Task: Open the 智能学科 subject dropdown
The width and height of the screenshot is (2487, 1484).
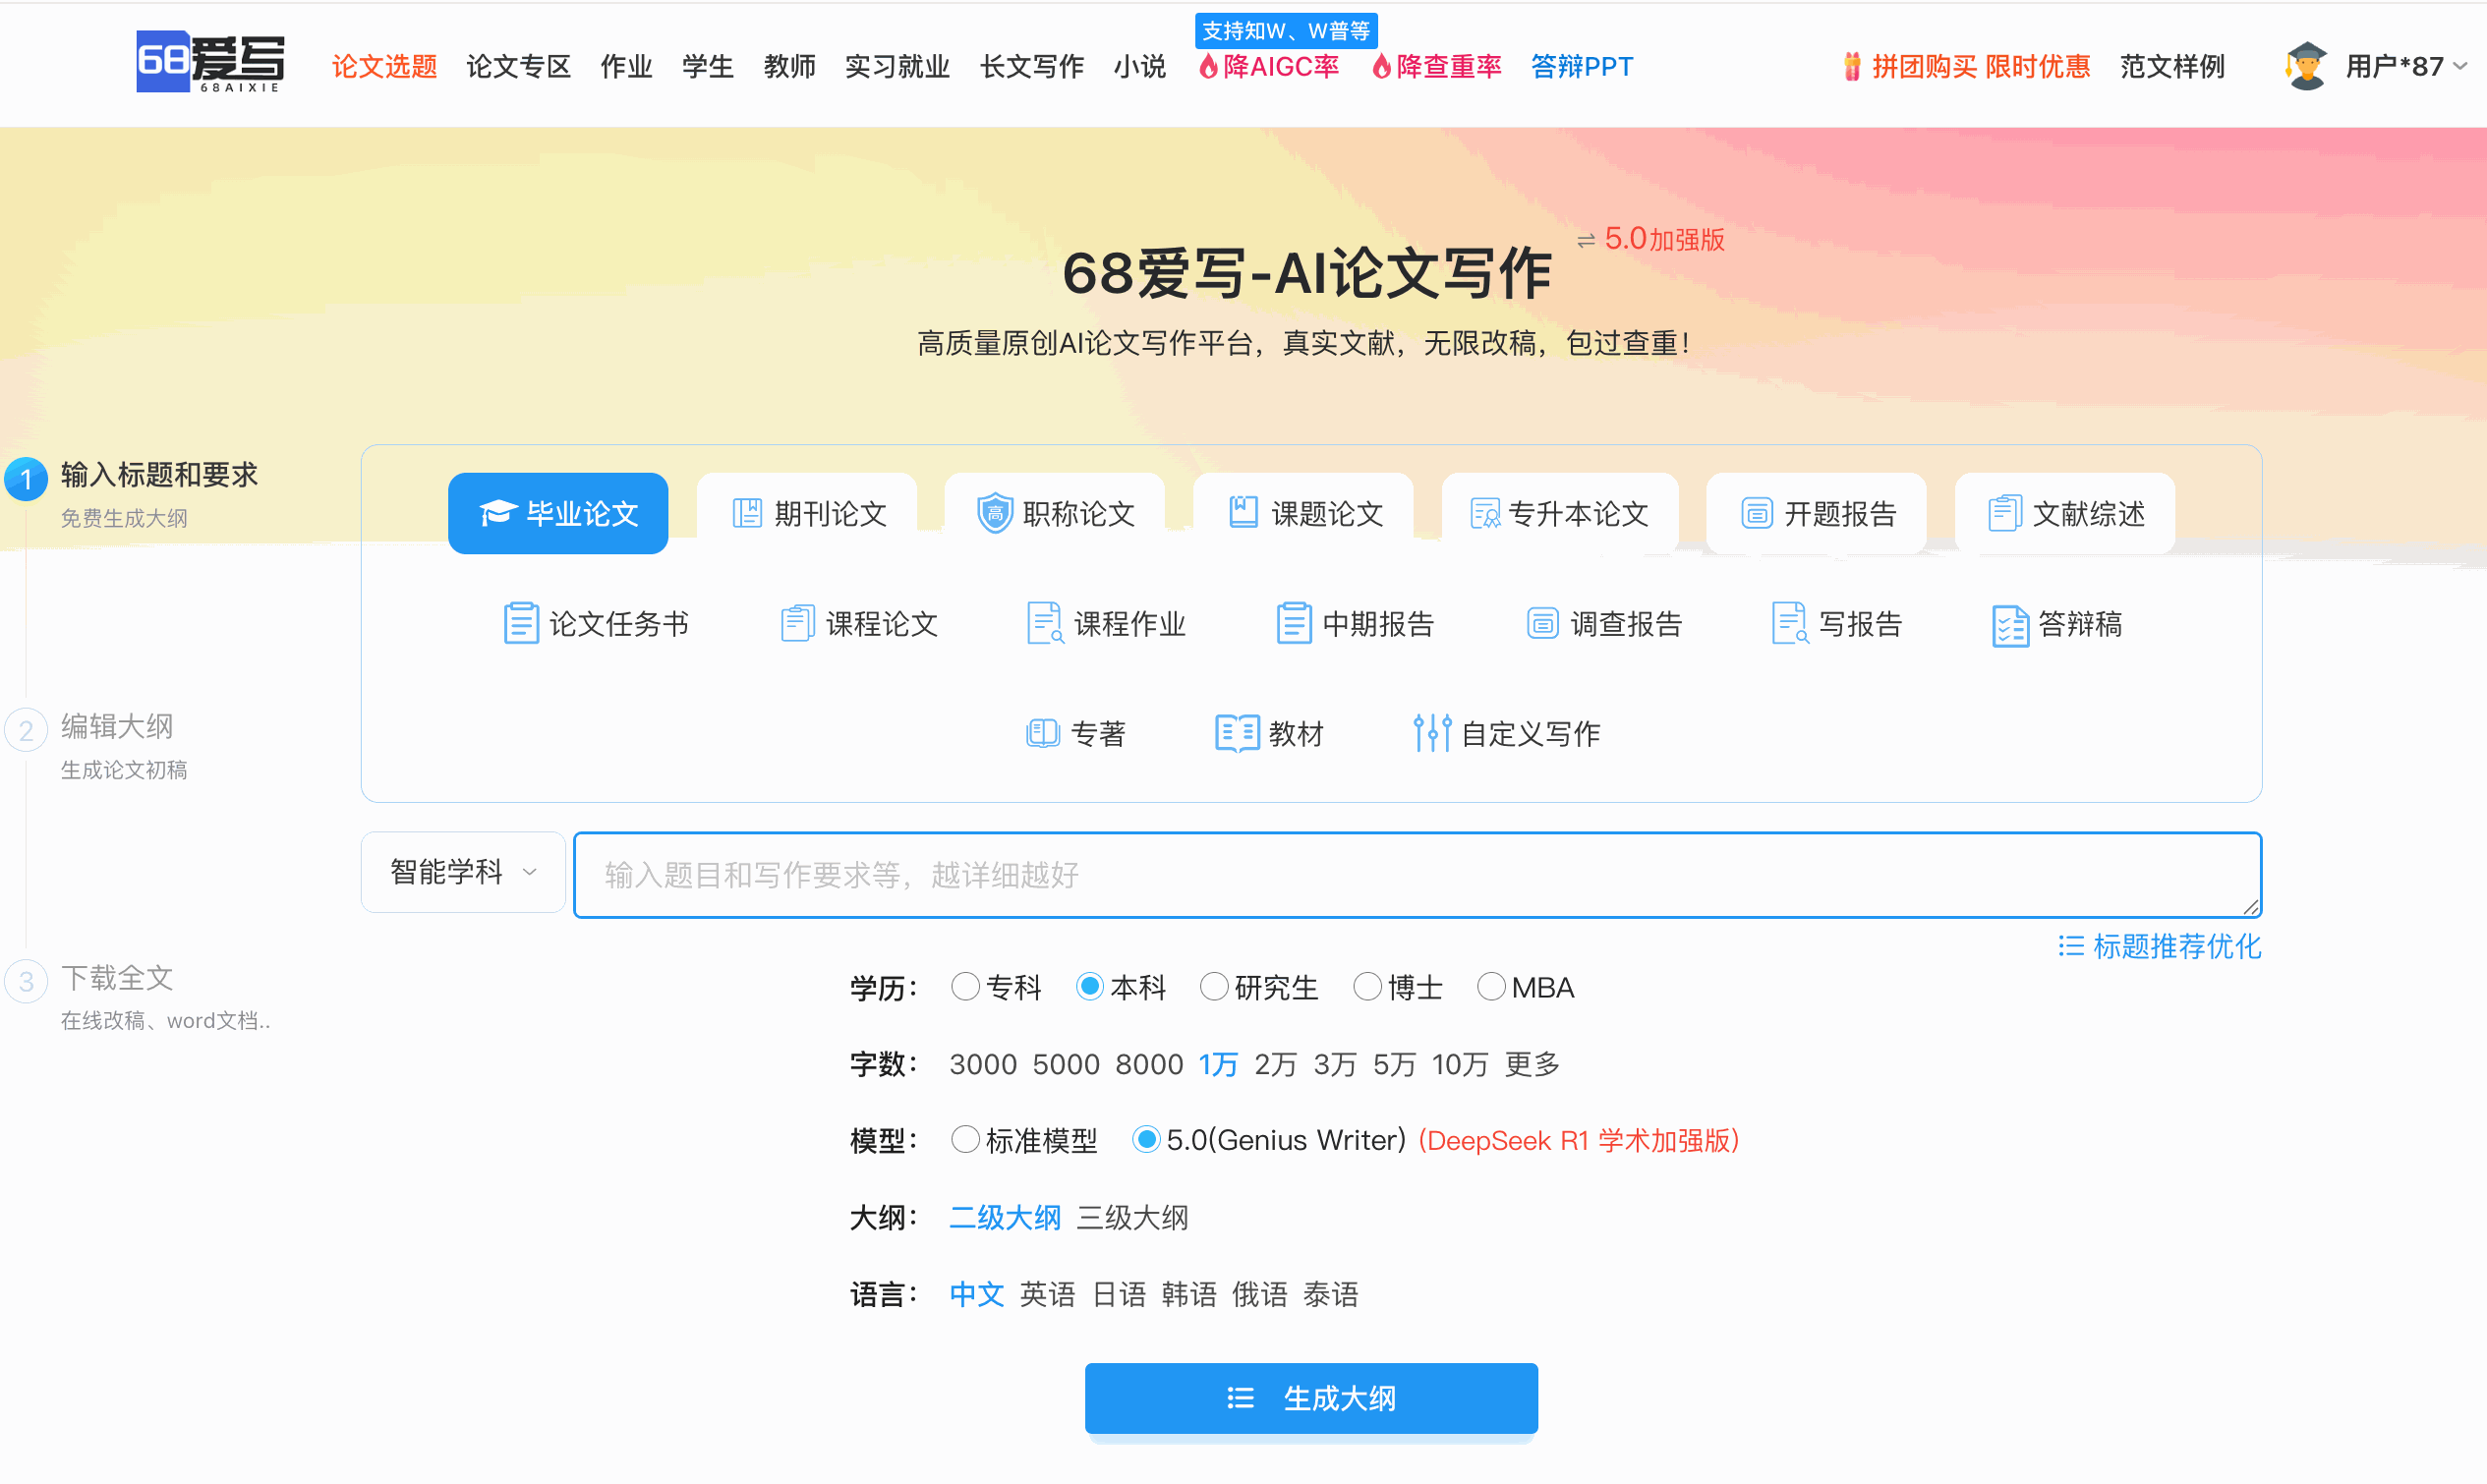Action: [x=463, y=872]
